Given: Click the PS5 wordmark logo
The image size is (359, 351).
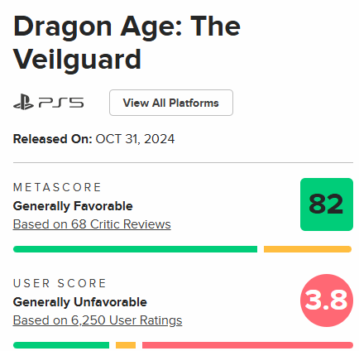Looking at the screenshot, I should (x=61, y=103).
